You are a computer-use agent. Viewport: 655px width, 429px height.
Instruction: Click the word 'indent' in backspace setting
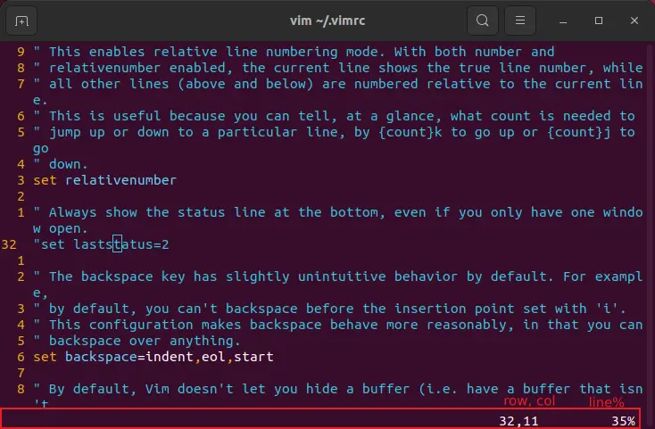[170, 357]
